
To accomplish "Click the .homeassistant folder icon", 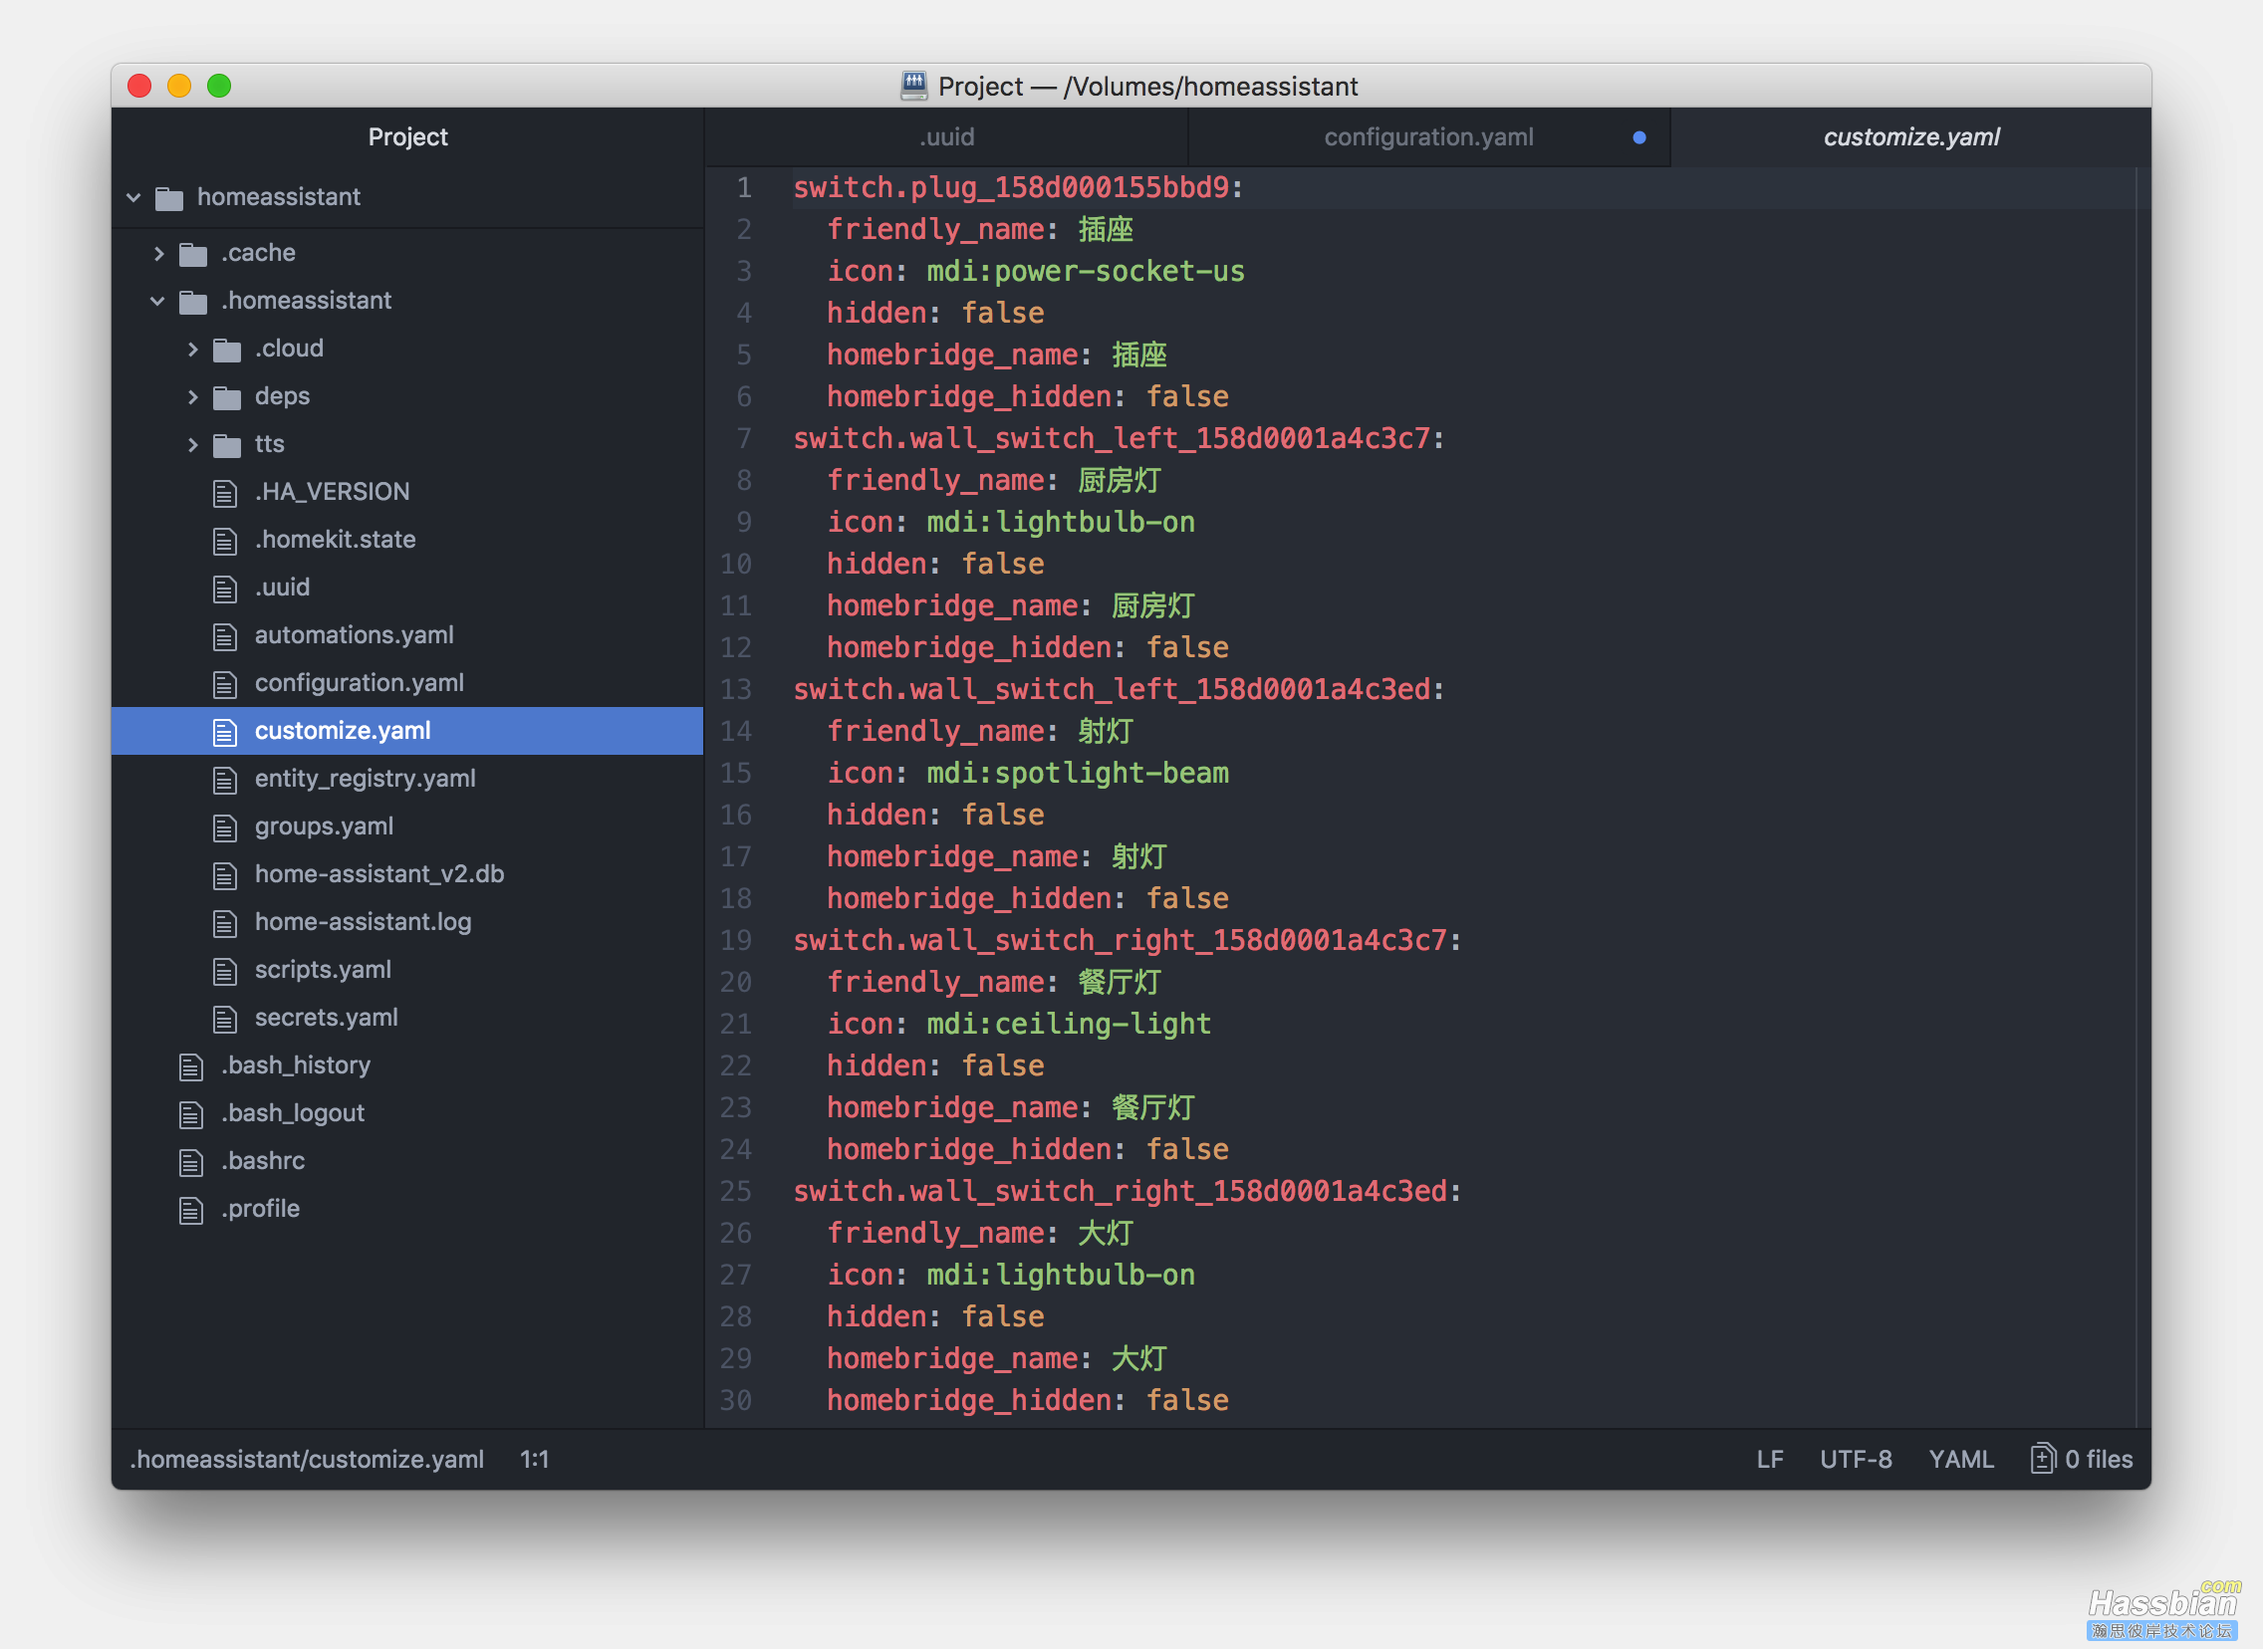I will 192,302.
